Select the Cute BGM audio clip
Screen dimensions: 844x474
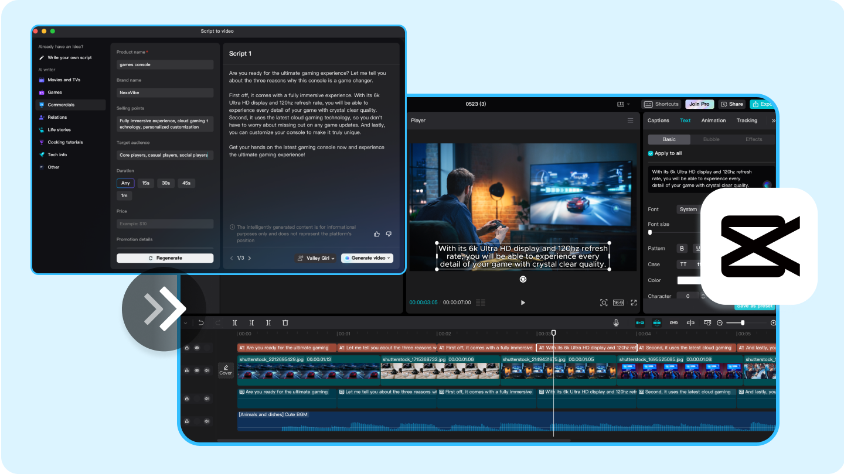506,421
